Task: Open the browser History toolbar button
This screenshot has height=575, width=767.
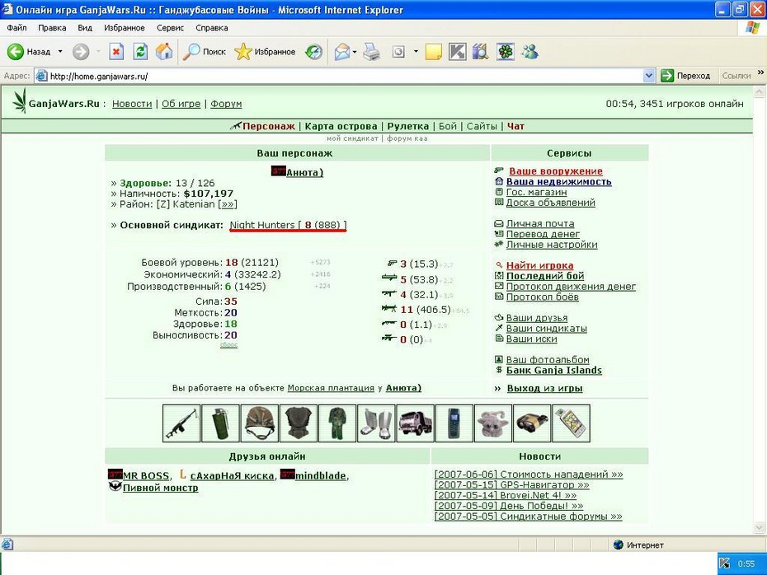Action: (313, 51)
